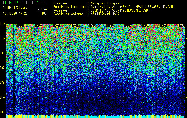Click the 1723 time marker
Image resolution: width=187 pixels, height=118 pixels.
pos(56,25)
